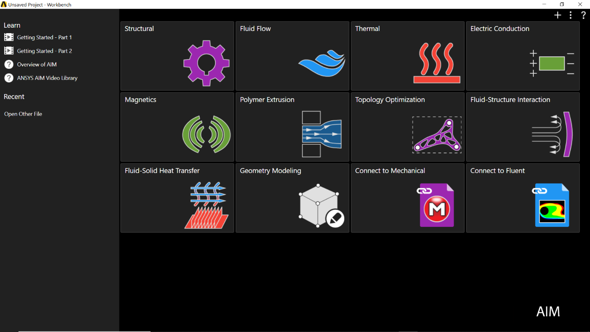Click the Fluid-Solid Heat Transfer fins icon

click(206, 205)
